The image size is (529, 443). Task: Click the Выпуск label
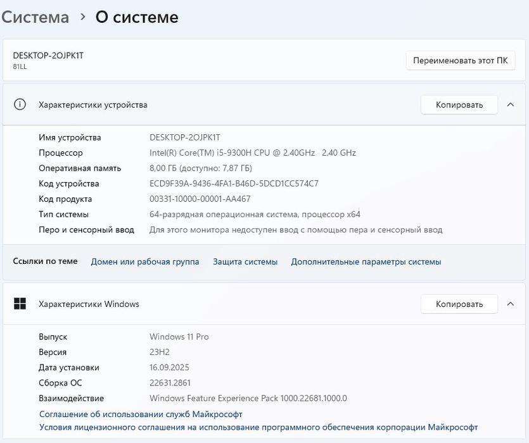53,337
